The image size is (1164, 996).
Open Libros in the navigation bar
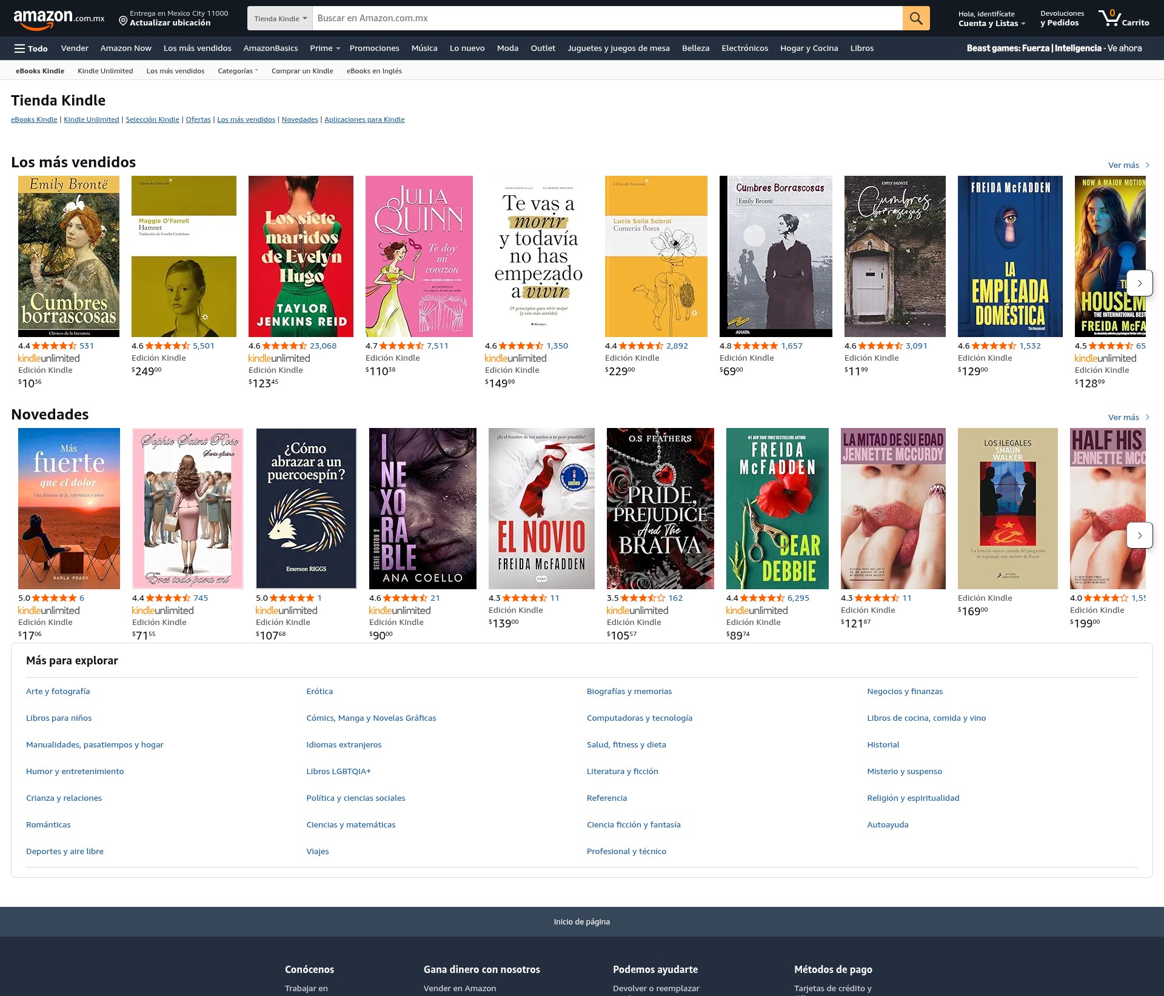coord(862,48)
